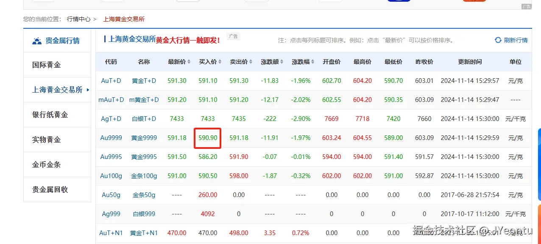This screenshot has width=541, height=244.
Task: Open the 白银T+D name link
Action: (x=144, y=119)
